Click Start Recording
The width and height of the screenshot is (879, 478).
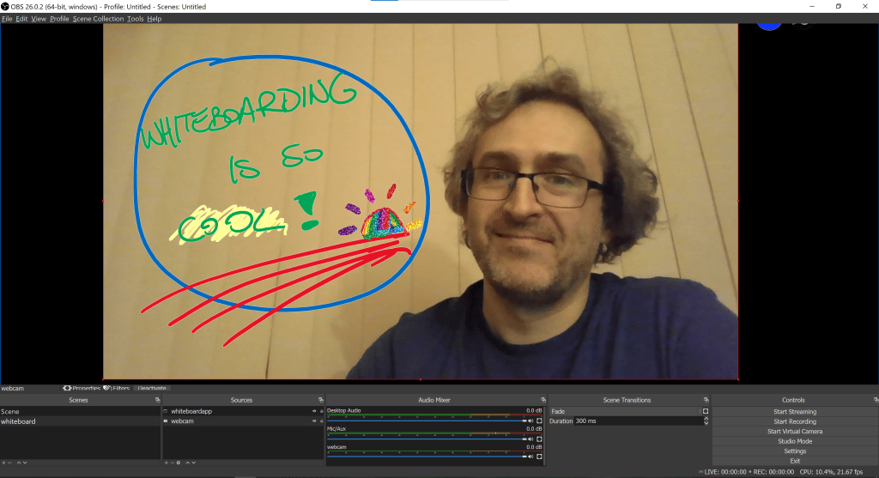(794, 421)
